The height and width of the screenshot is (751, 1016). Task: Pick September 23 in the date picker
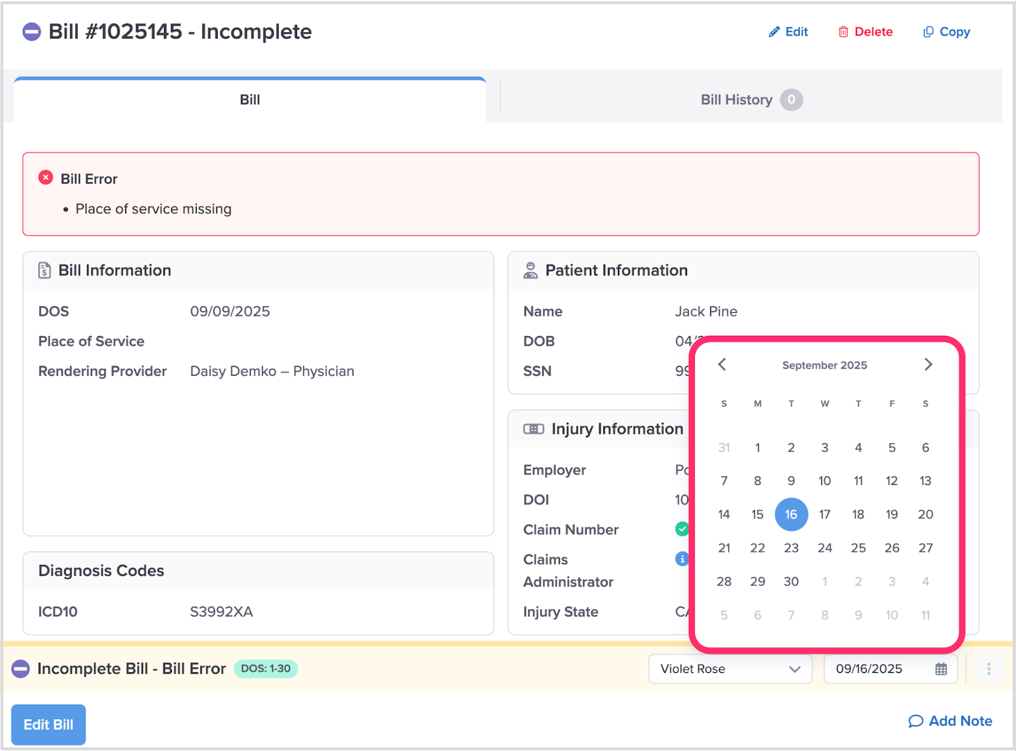(791, 548)
